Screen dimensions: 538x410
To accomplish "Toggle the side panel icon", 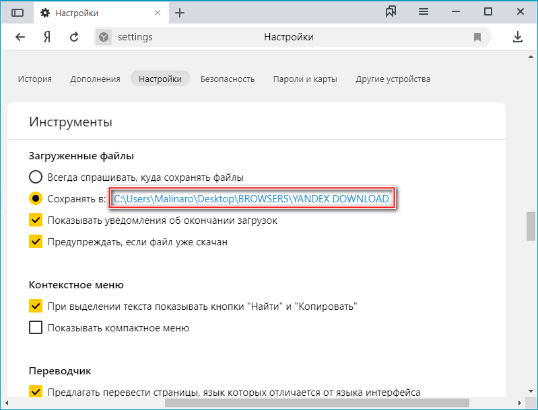I will (18, 13).
